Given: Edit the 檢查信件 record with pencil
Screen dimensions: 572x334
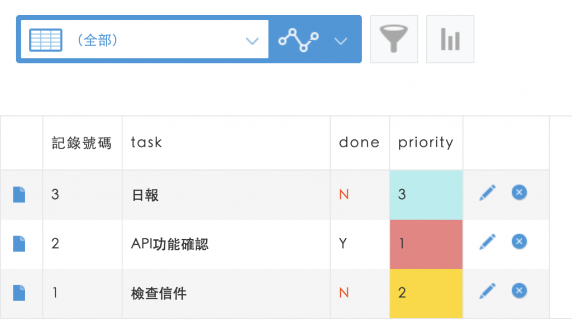Looking at the screenshot, I should [x=487, y=291].
